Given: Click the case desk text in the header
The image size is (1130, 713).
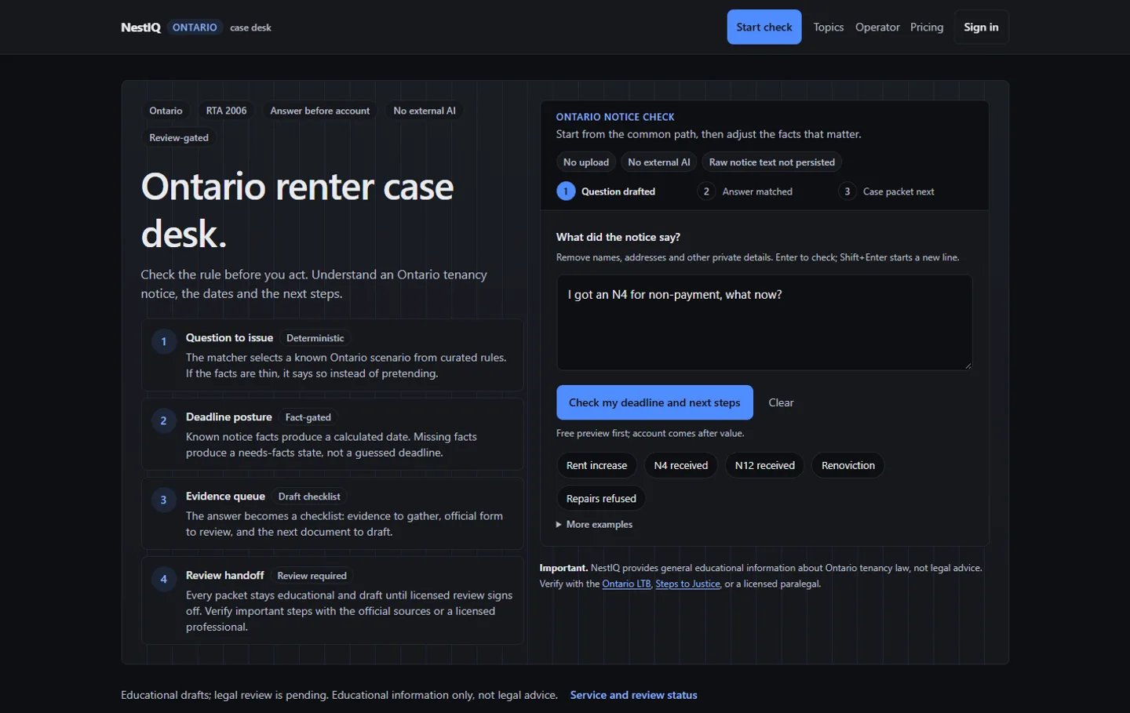Looking at the screenshot, I should (x=250, y=27).
